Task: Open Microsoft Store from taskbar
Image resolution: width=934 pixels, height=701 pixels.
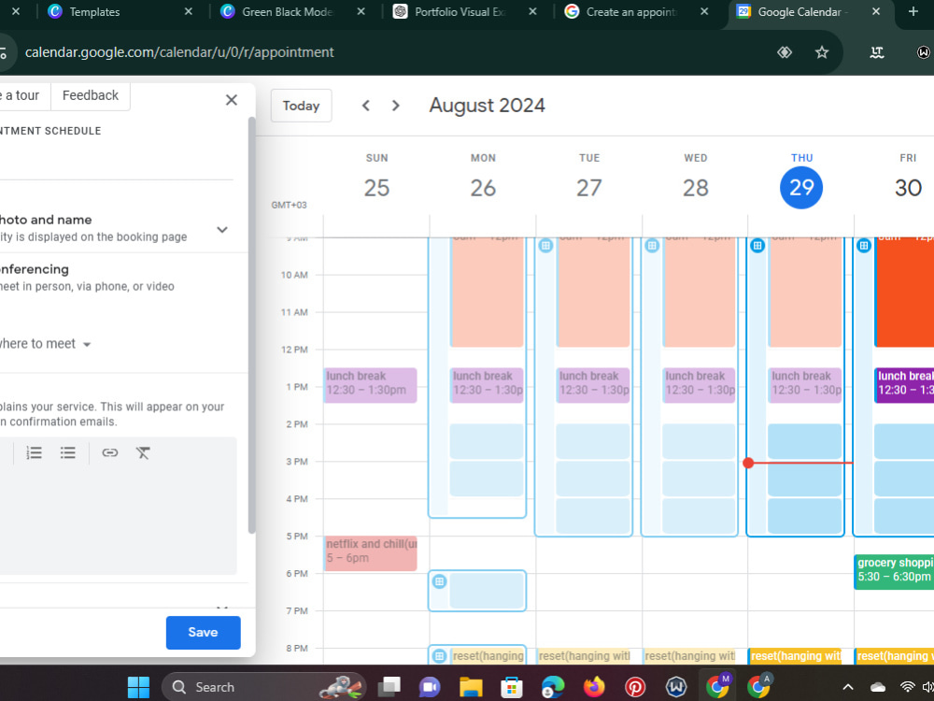Action: (x=512, y=687)
